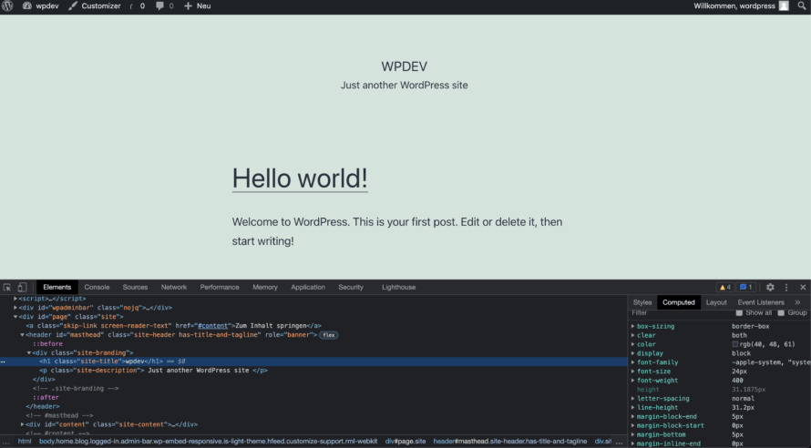Open the DevTools three-dot menu
Screen dimensions: 811x448
[786, 287]
